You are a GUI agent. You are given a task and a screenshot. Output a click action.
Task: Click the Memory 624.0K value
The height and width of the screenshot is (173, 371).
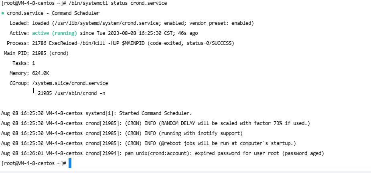[41, 73]
